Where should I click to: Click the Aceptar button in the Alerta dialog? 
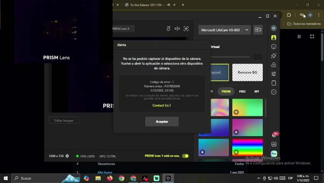tap(162, 121)
